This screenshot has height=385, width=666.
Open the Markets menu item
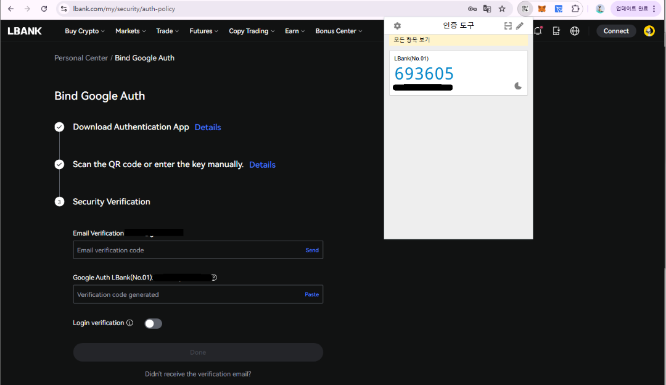click(x=130, y=31)
